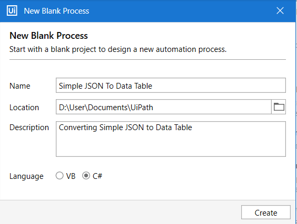Click the blue title bar text
The image size is (297, 224).
click(x=56, y=11)
